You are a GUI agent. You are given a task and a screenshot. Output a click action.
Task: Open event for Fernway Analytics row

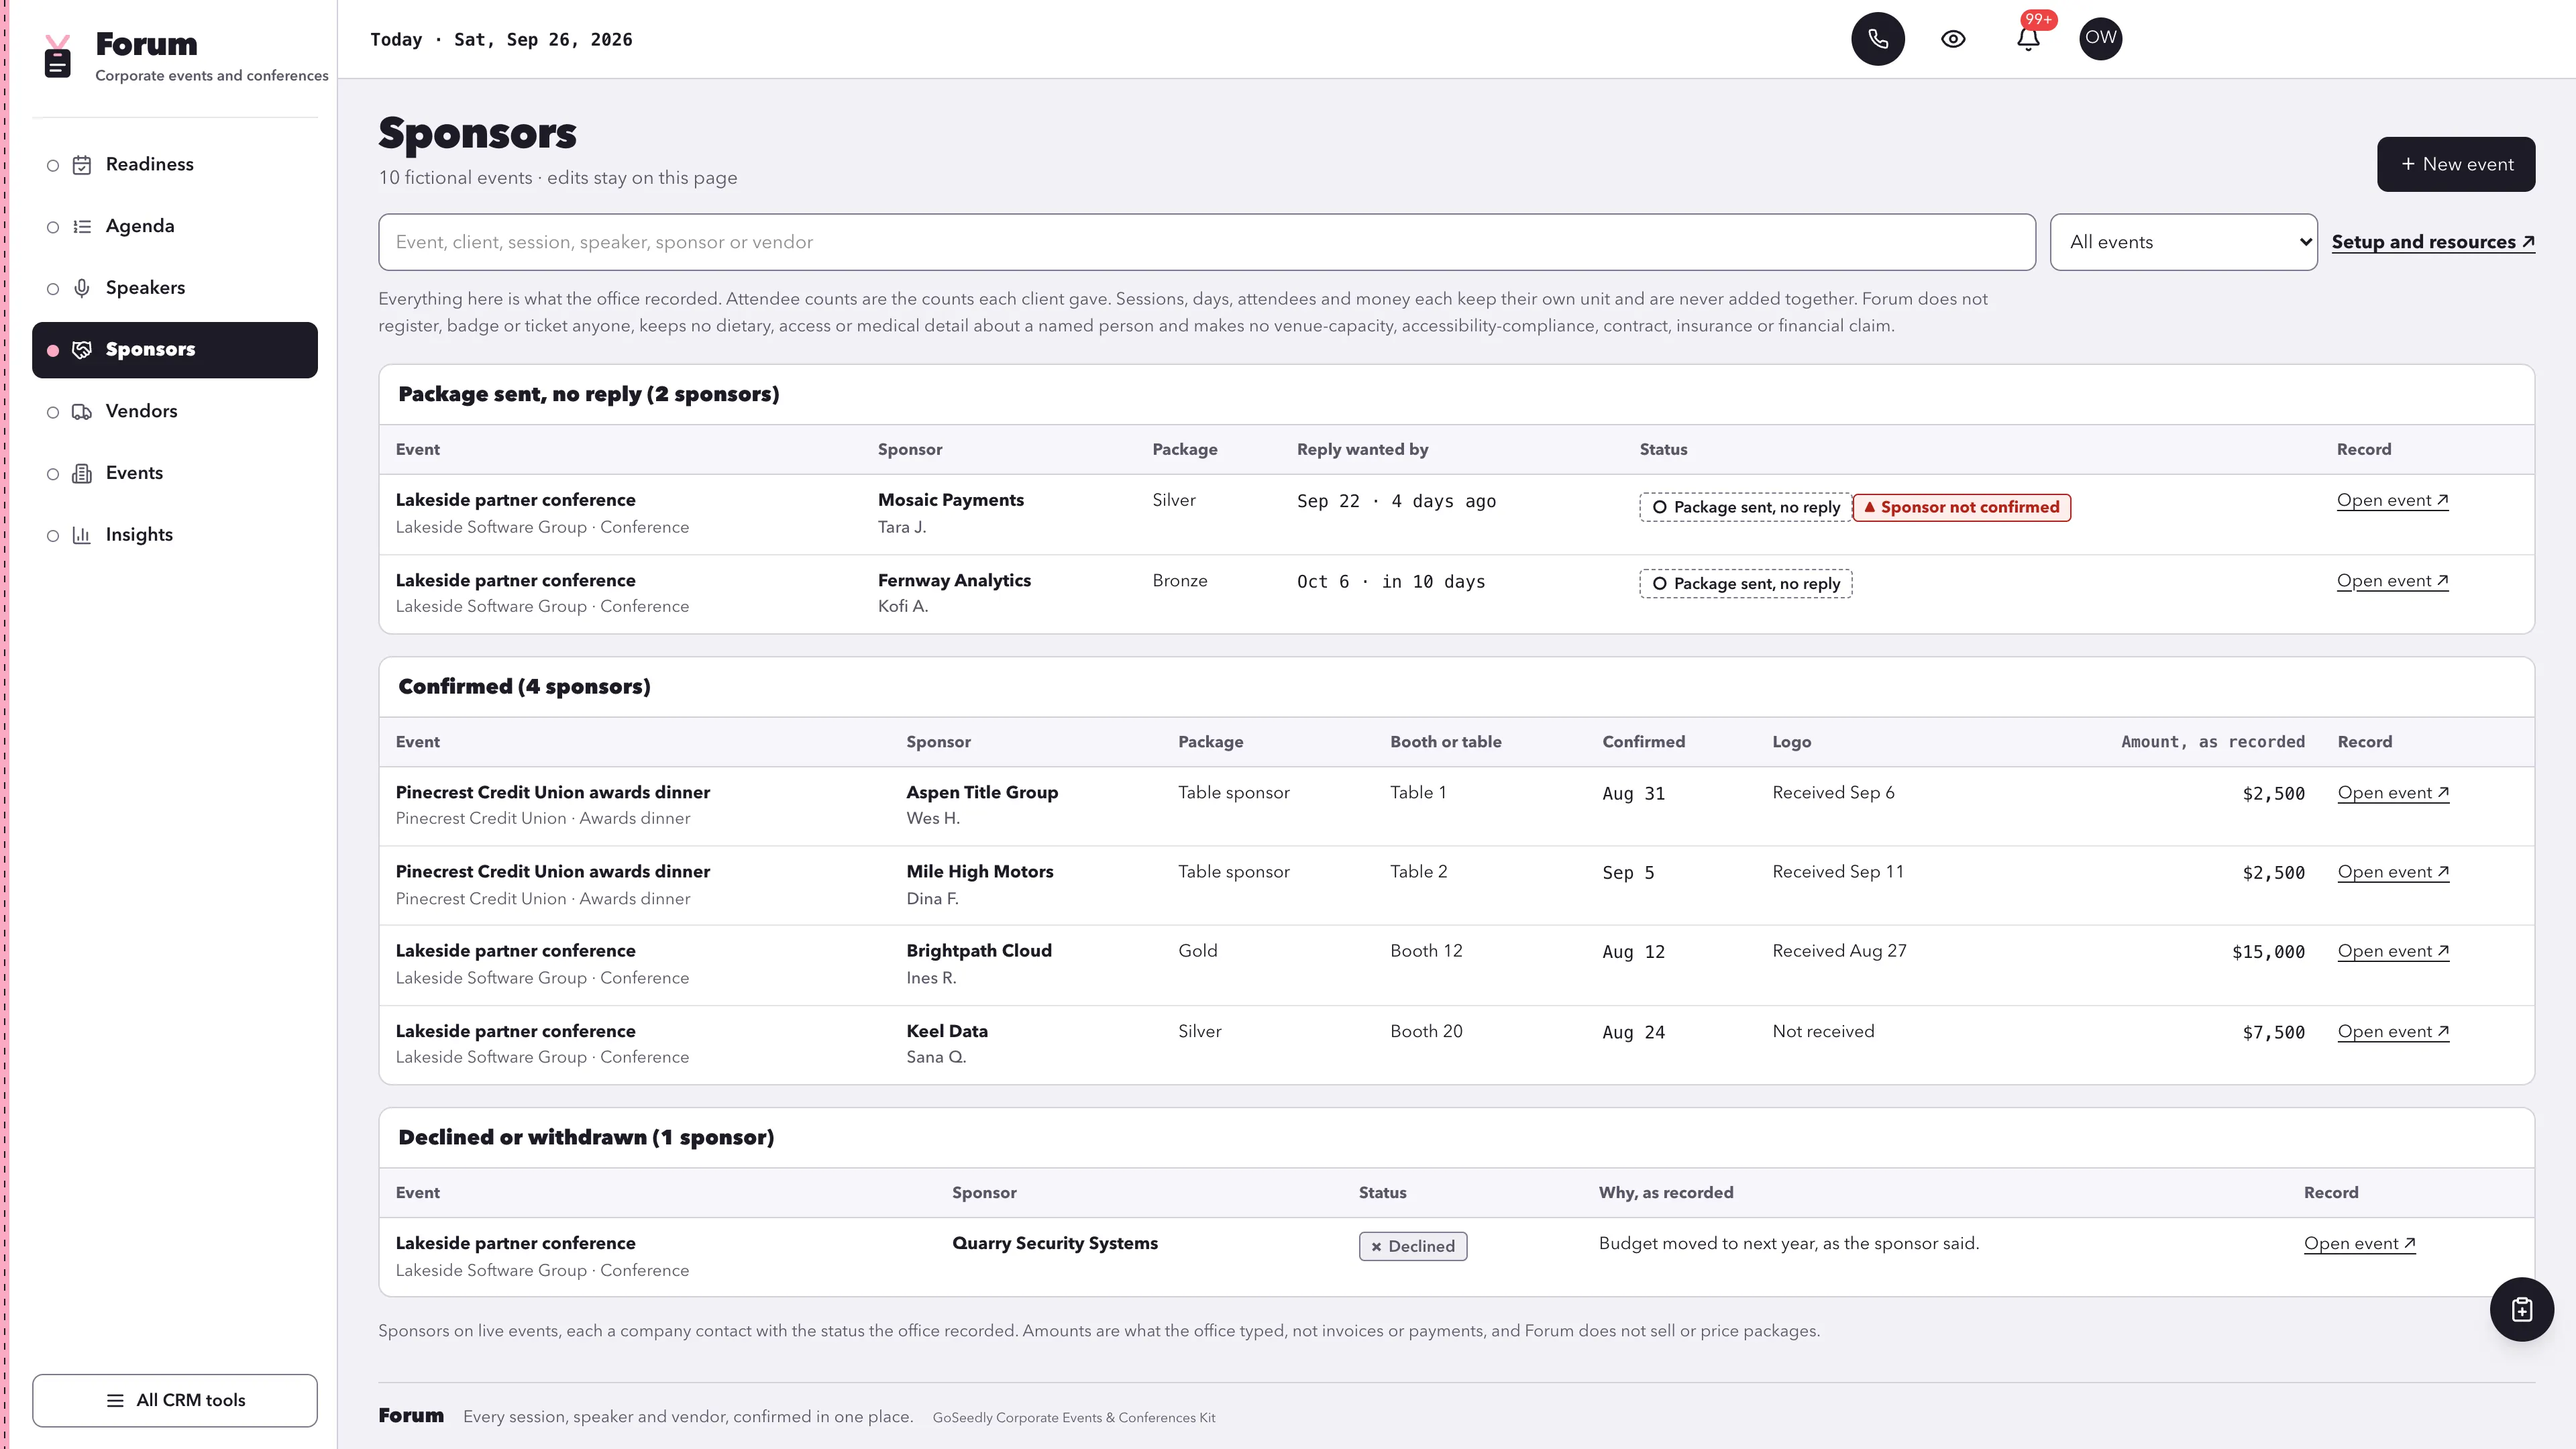pos(2392,581)
